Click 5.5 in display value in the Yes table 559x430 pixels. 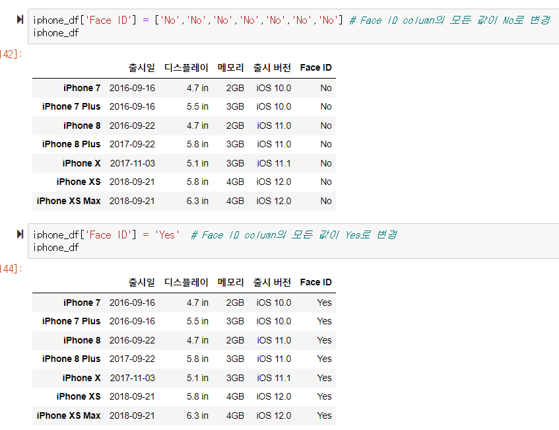pos(197,321)
